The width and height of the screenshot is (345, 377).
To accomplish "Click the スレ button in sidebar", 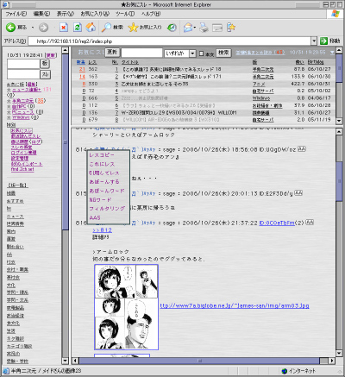I will (45, 74).
